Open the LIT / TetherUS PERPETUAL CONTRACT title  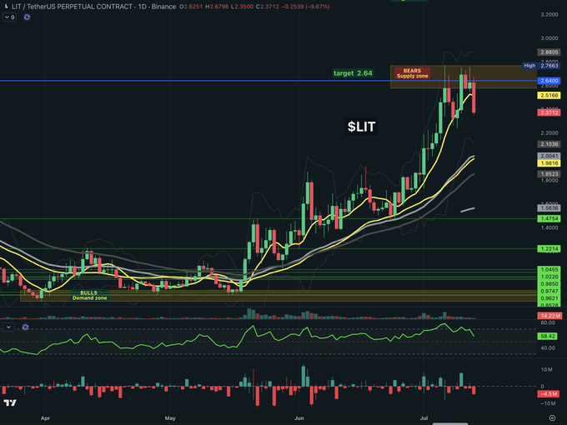point(94,7)
